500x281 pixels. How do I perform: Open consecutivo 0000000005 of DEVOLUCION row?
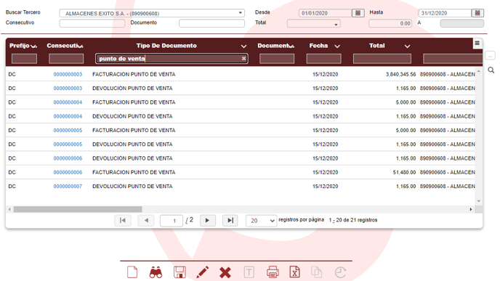(68, 144)
